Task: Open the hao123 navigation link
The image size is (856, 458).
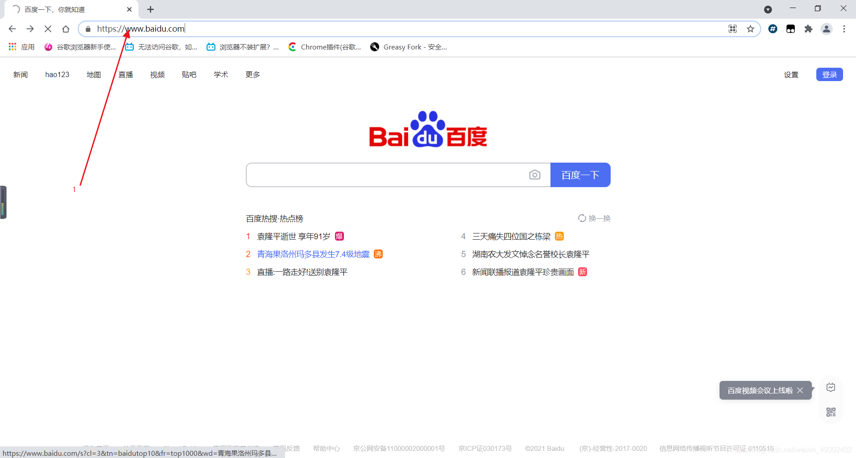Action: tap(57, 75)
